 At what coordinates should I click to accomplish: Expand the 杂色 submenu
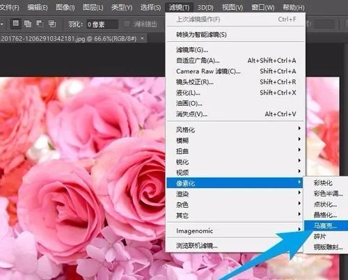tap(235, 205)
